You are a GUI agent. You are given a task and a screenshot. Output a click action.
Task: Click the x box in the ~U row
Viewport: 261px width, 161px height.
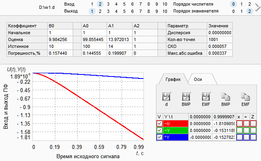pyautogui.click(x=240, y=124)
